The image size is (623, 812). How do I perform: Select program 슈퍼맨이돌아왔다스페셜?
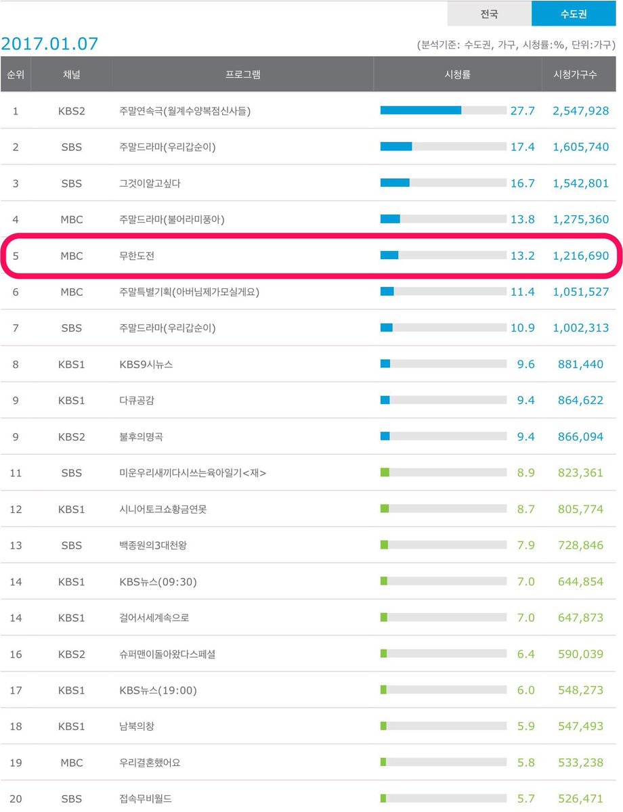tap(167, 654)
